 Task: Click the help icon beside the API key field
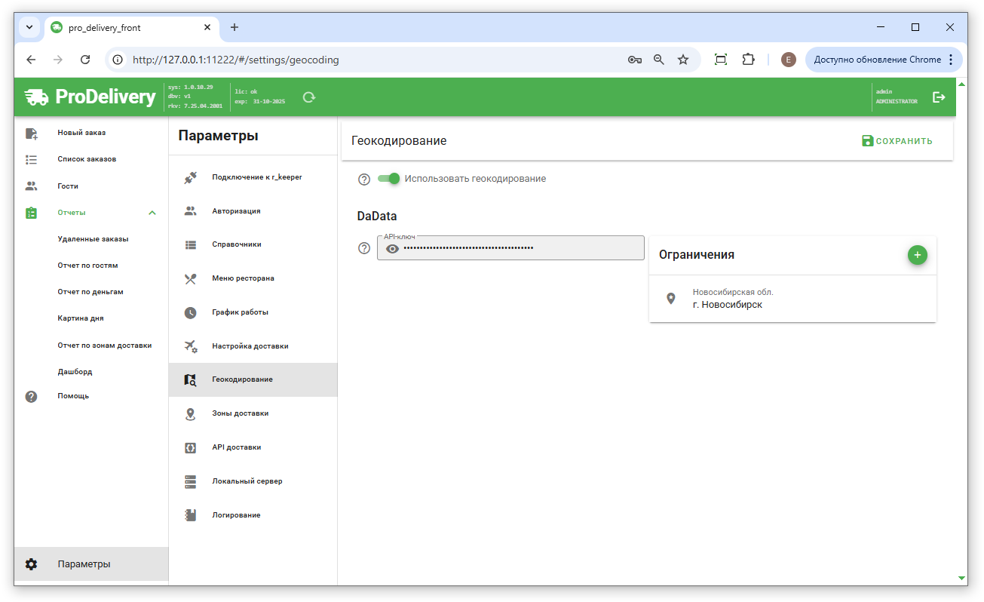[364, 248]
